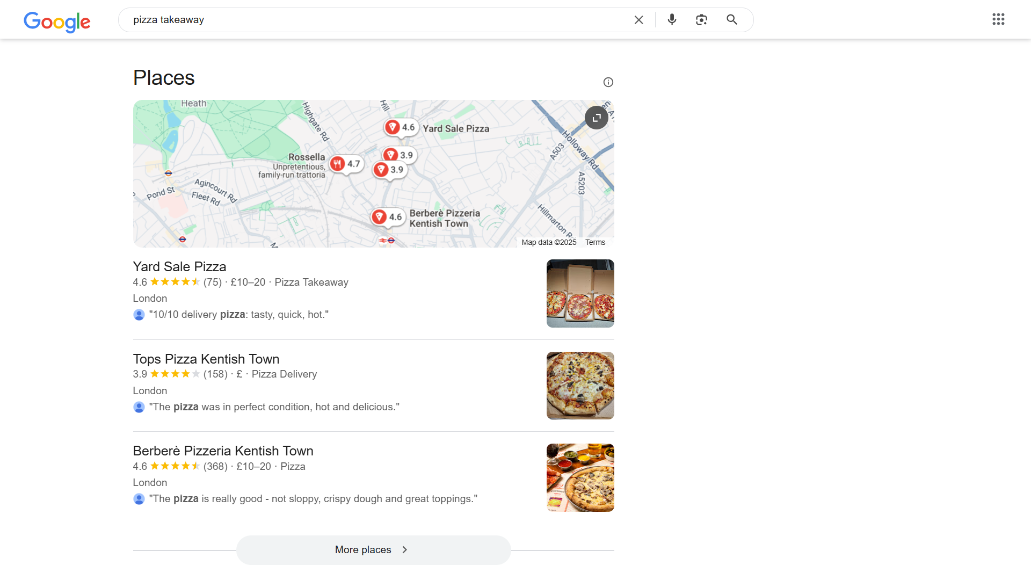
Task: Click the Tops Pizza 3.9 star rating
Action: click(175, 374)
